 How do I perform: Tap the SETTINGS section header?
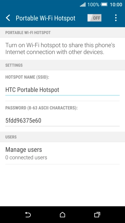pyautogui.click(x=14, y=65)
